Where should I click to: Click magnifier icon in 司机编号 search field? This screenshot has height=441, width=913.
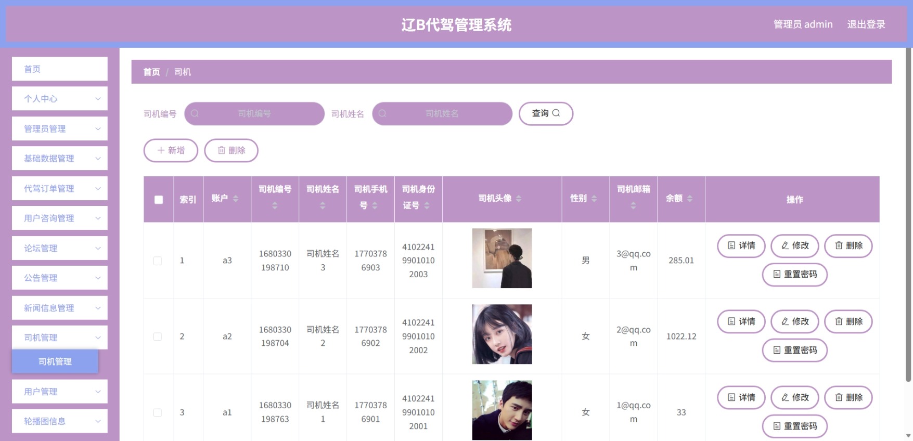pyautogui.click(x=195, y=113)
